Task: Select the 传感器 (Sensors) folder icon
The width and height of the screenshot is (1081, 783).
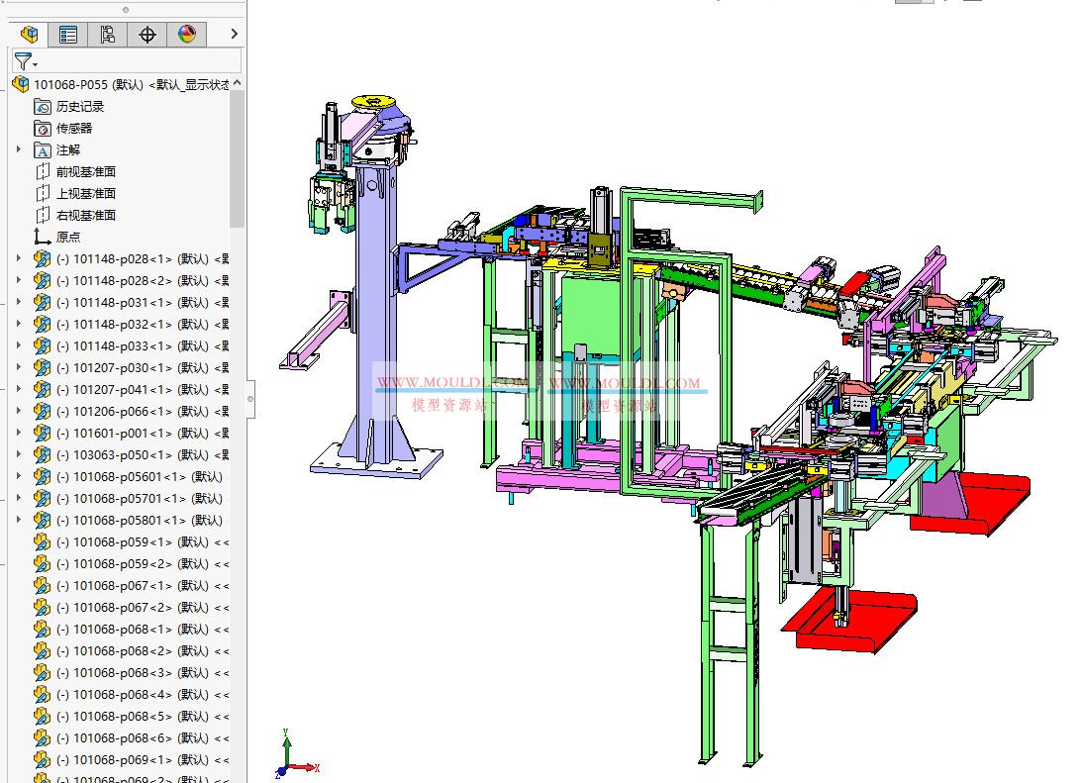Action: [x=44, y=129]
